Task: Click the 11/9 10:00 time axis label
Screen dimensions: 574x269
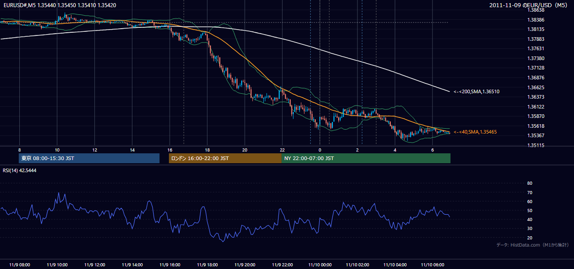Action: (x=57, y=265)
